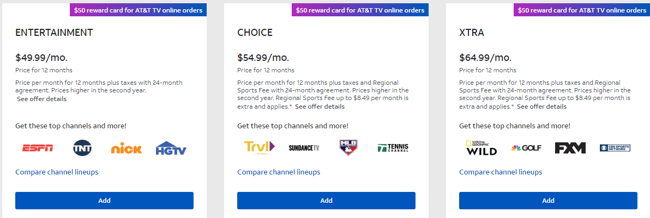Compare channel lineups for Entertainment

pyautogui.click(x=57, y=172)
